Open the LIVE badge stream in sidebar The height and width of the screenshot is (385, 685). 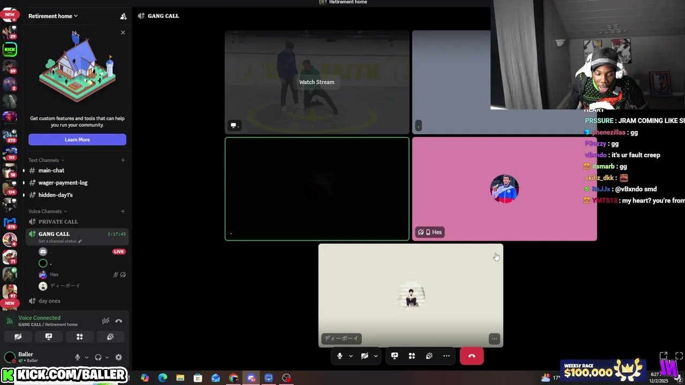119,252
